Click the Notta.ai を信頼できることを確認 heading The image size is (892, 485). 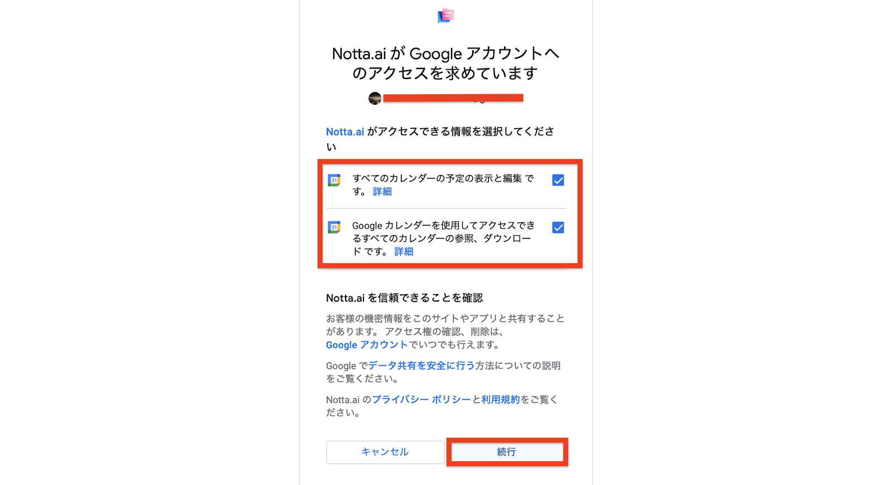[x=405, y=298]
